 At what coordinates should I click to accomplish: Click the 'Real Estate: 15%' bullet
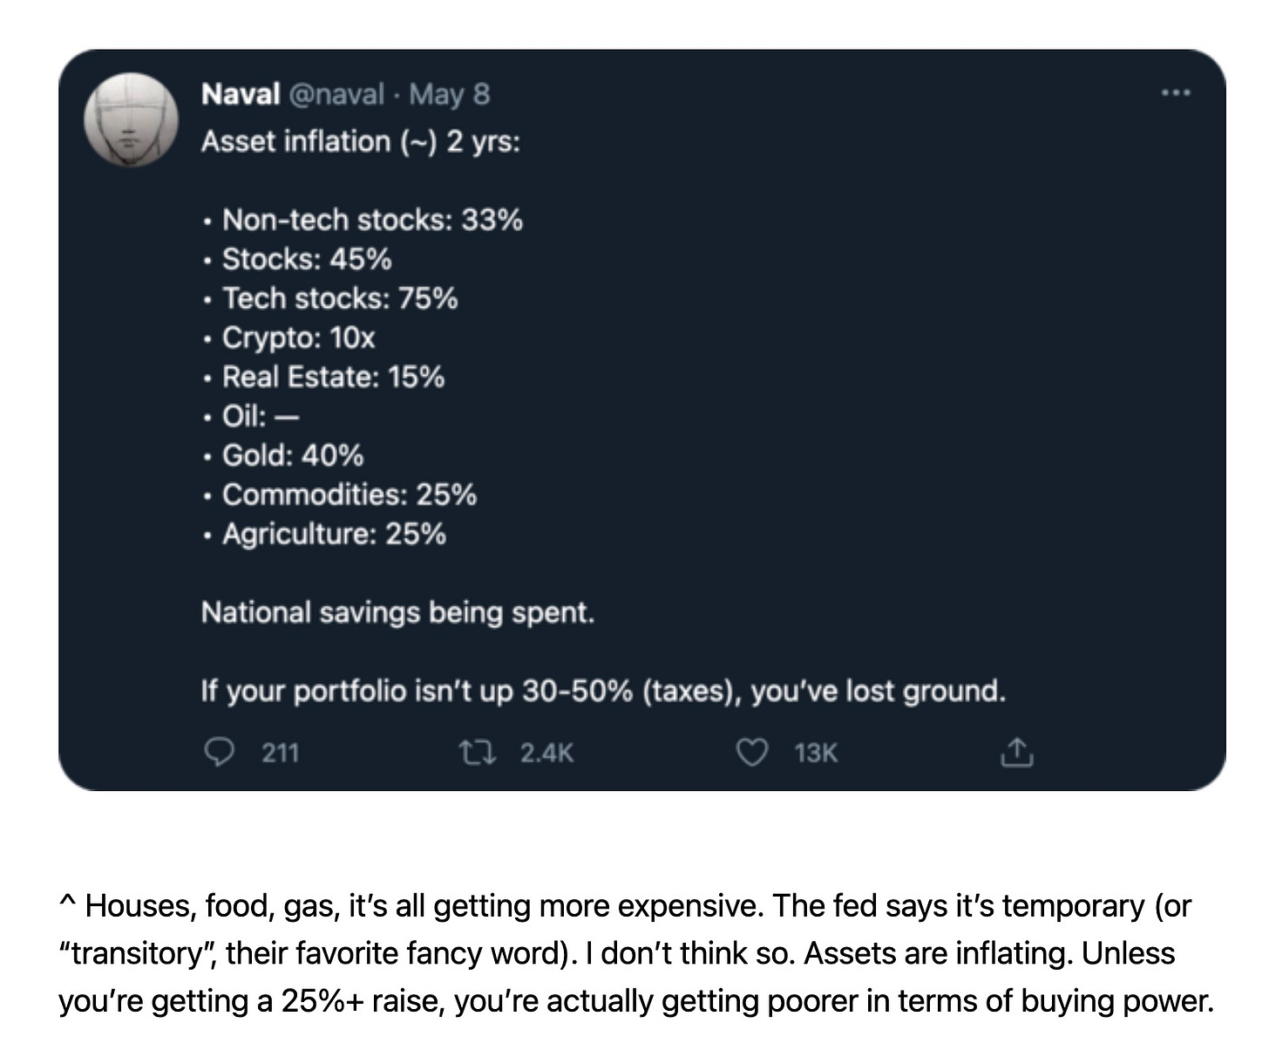323,377
